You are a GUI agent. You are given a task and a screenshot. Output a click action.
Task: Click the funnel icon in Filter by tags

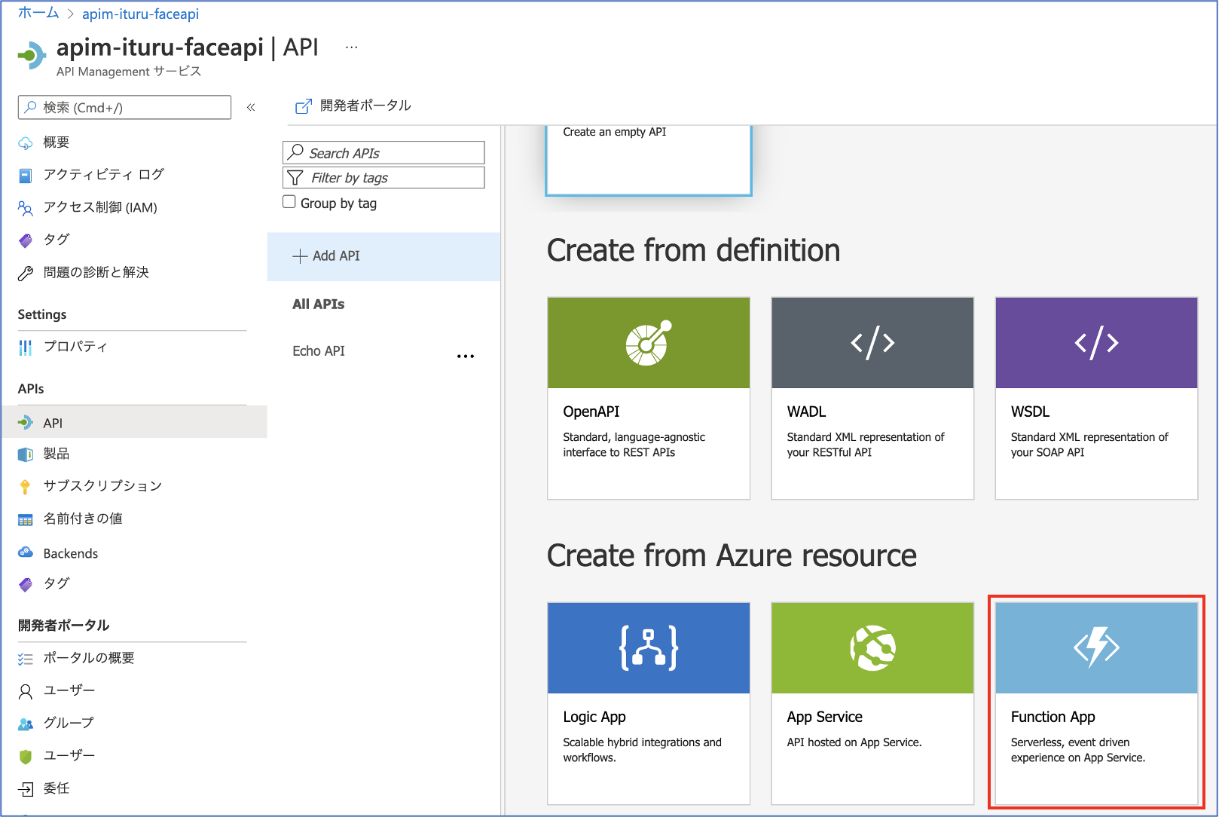(x=295, y=178)
